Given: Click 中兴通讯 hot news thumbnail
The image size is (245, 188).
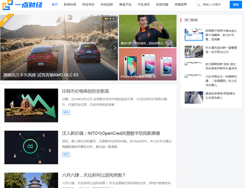Looking at the screenshot, I should coord(194,52).
